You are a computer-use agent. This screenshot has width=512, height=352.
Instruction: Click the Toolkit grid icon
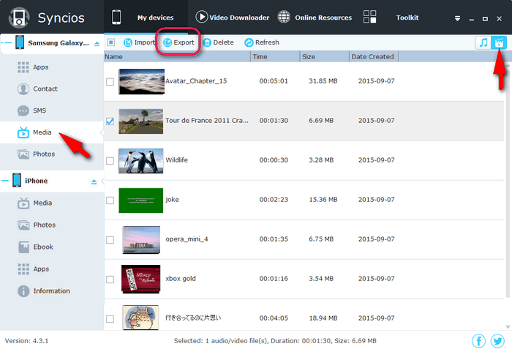point(369,17)
